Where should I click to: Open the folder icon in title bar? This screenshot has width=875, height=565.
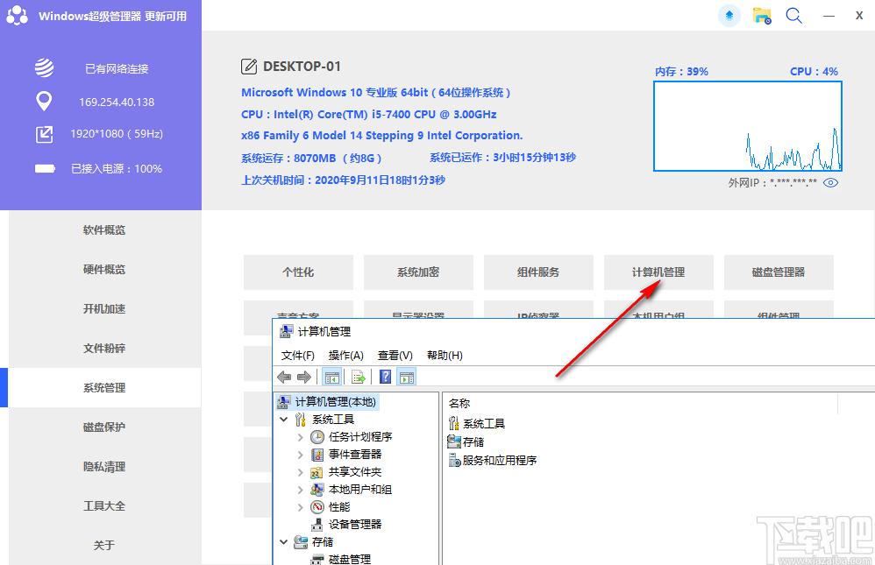[x=762, y=16]
